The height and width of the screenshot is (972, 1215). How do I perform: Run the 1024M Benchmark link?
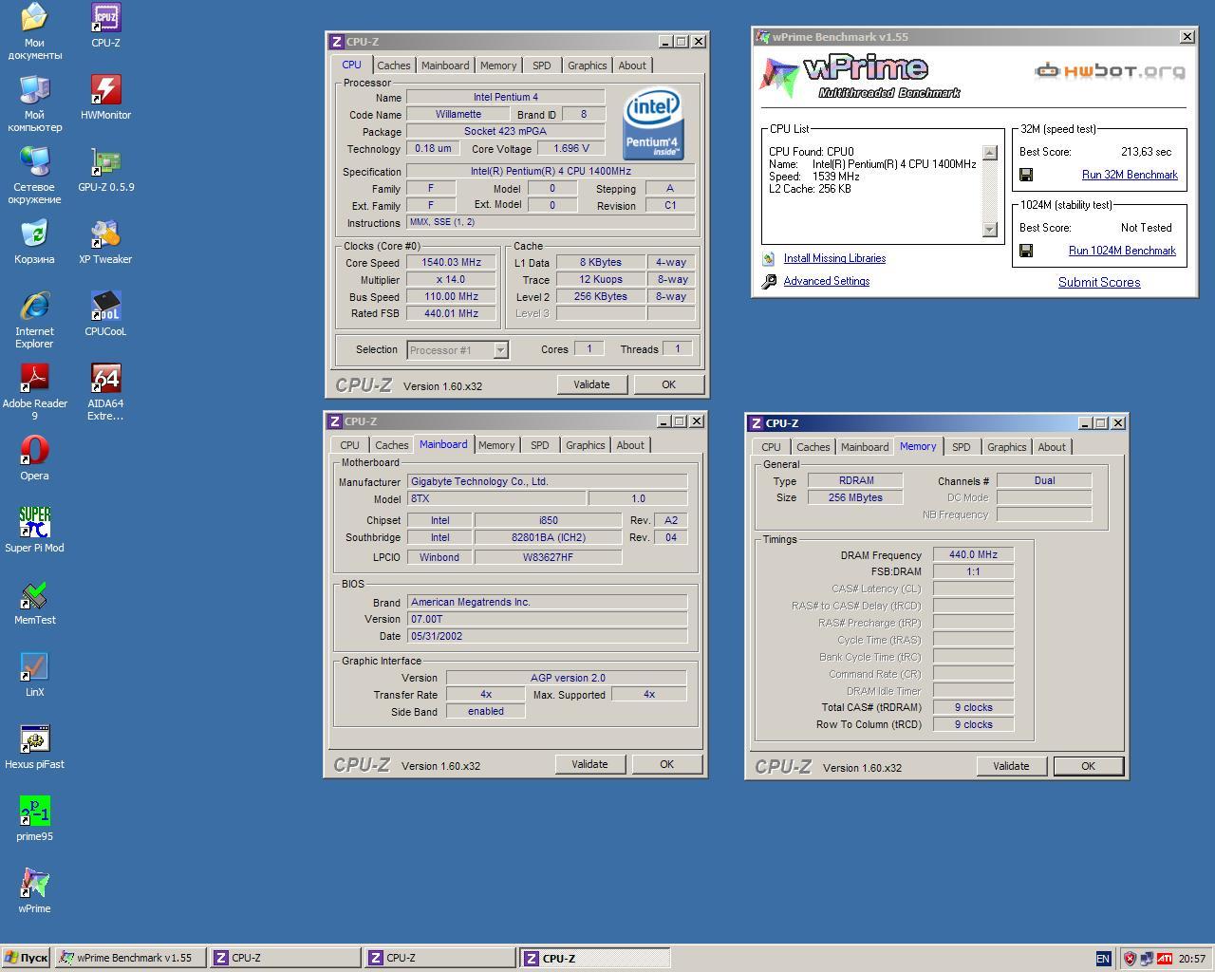tap(1122, 251)
